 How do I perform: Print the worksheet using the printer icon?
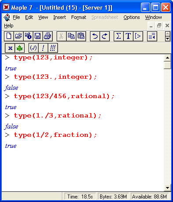[47, 36]
